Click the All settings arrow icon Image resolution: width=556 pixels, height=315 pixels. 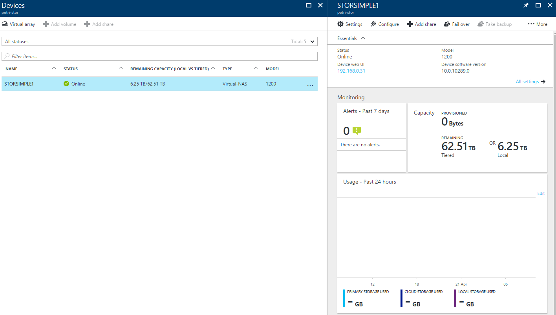click(543, 82)
